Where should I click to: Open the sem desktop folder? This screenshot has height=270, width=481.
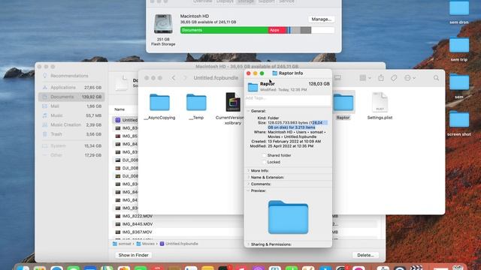459,86
